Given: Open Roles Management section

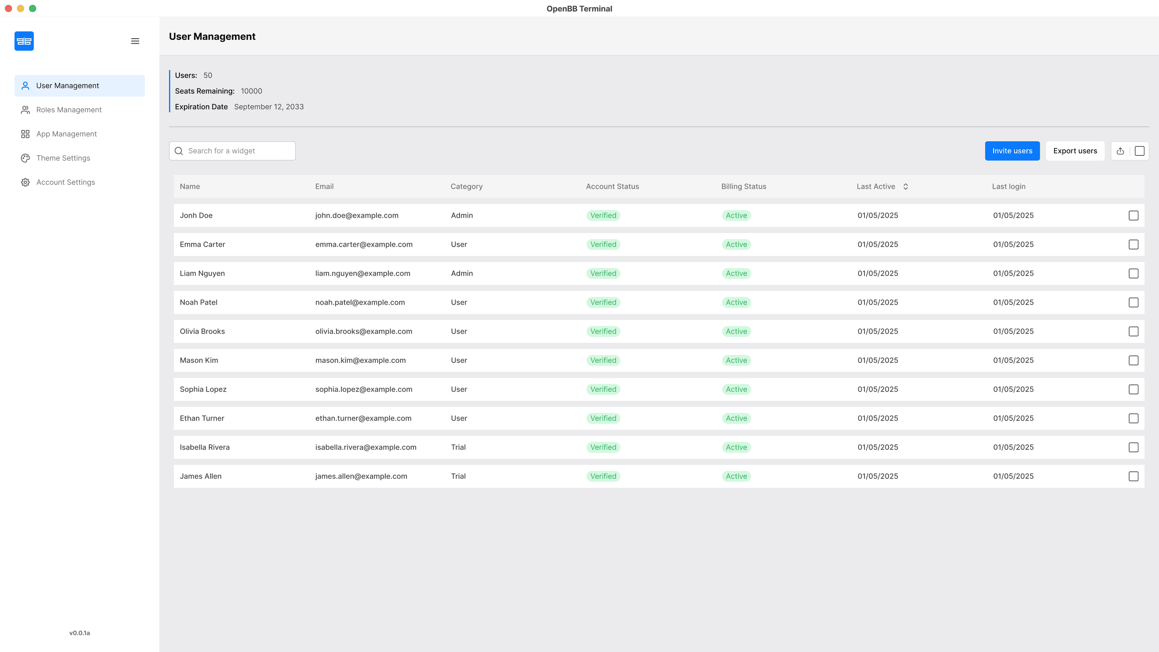Looking at the screenshot, I should pyautogui.click(x=69, y=110).
